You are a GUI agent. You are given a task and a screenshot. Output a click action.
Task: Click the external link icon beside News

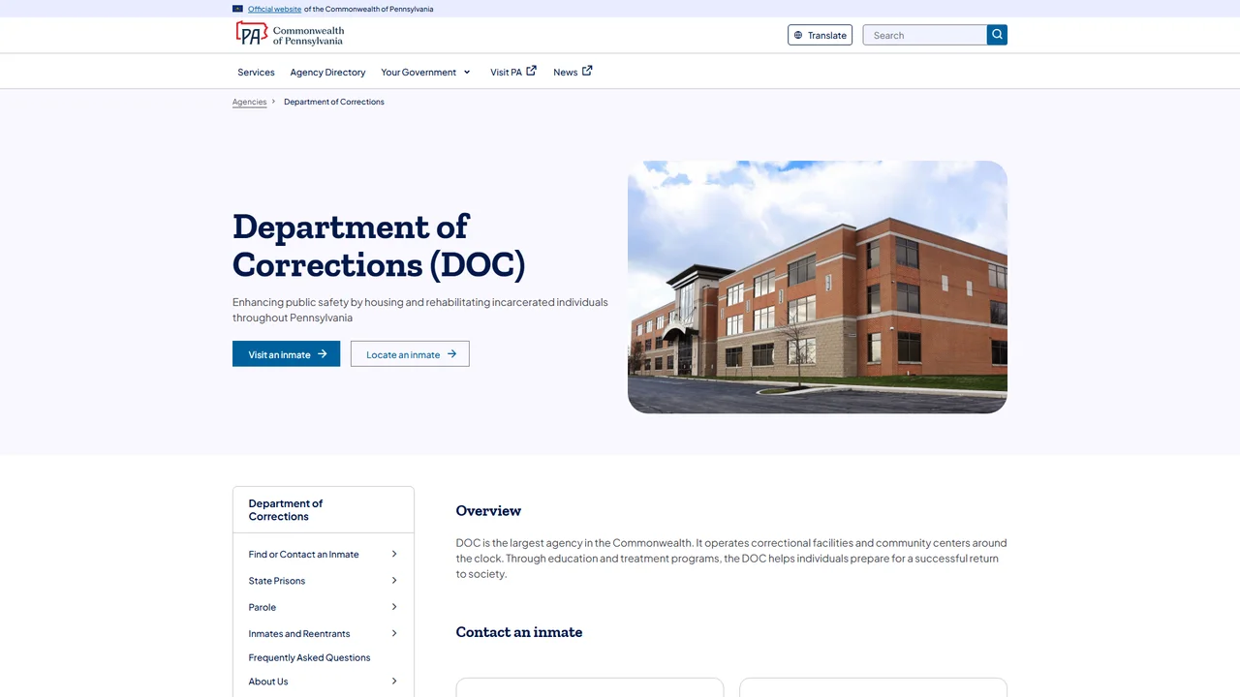[587, 71]
